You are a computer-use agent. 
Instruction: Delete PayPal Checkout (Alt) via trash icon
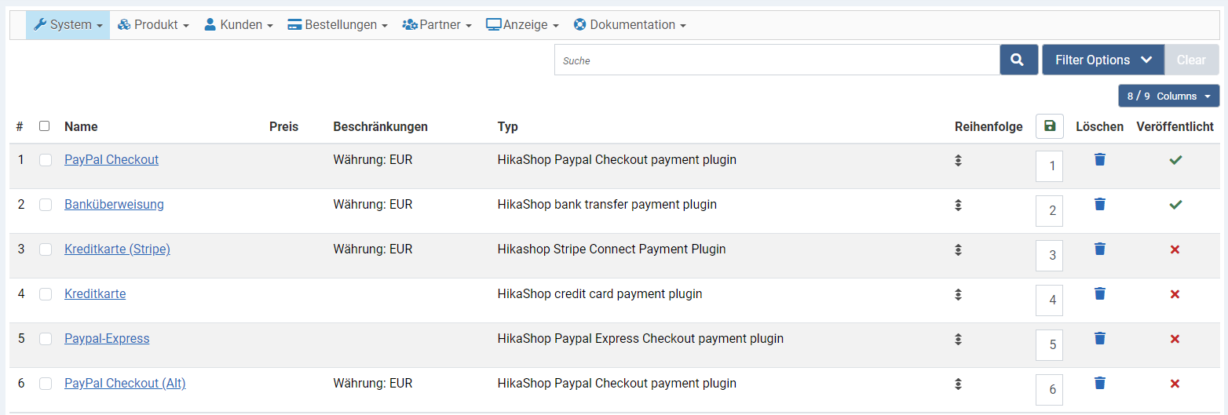tap(1100, 383)
